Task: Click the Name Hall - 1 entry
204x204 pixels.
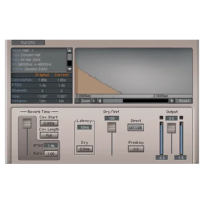Action: (23, 50)
